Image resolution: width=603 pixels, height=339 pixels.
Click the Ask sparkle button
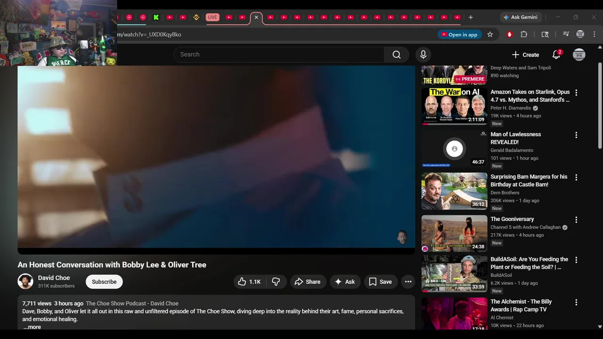click(345, 282)
